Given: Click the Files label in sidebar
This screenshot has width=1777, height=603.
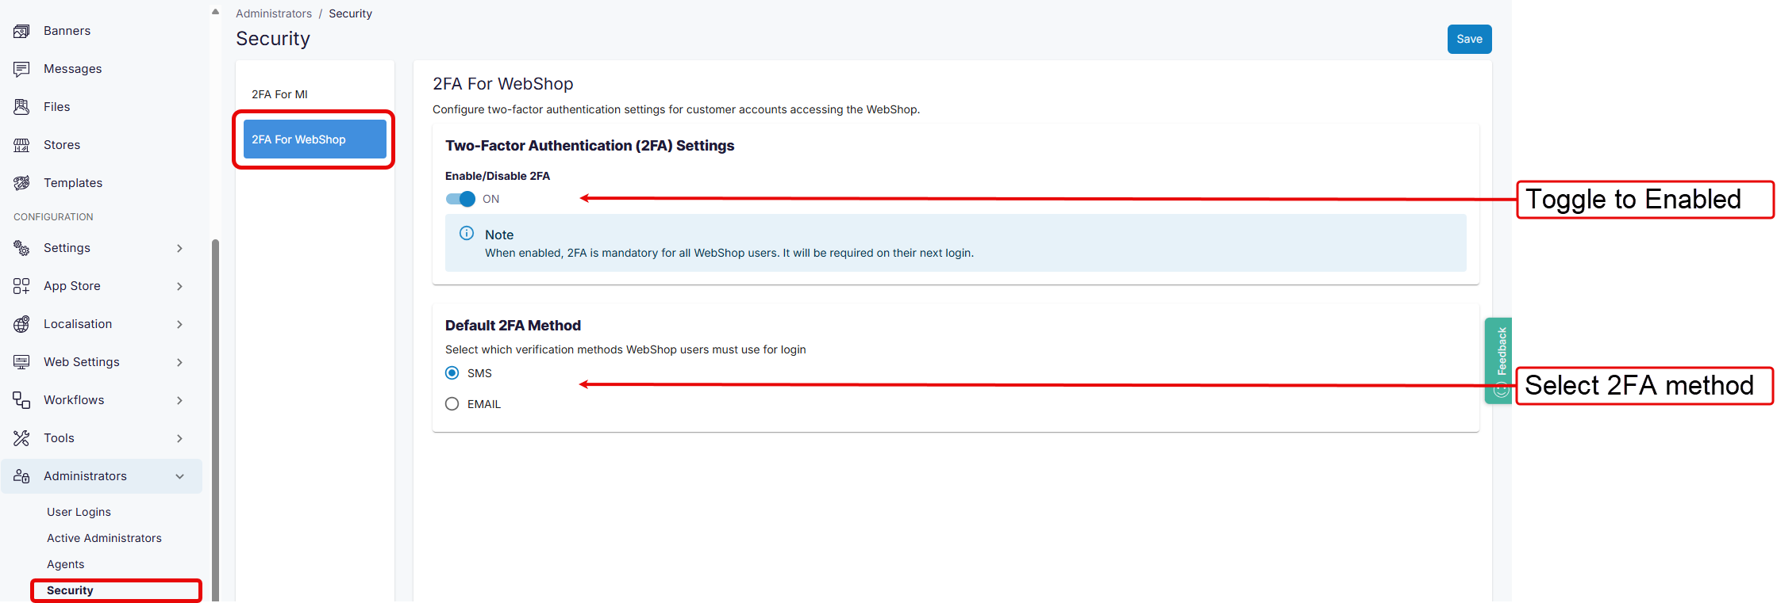Looking at the screenshot, I should 56,107.
